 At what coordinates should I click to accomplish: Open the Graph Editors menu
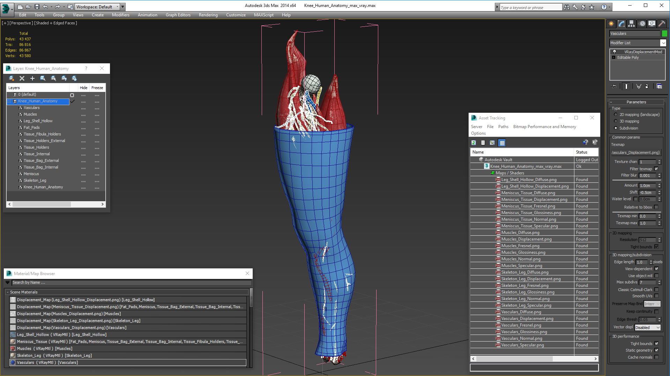178,15
